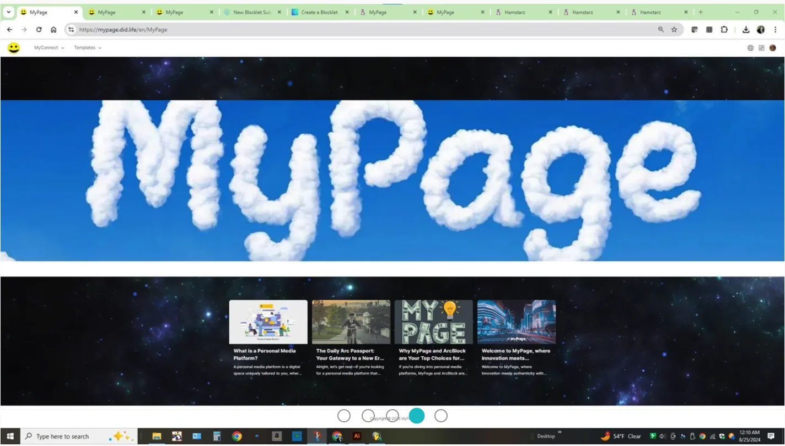Select the filled teal carousel indicator
785x446 pixels.
(x=417, y=416)
